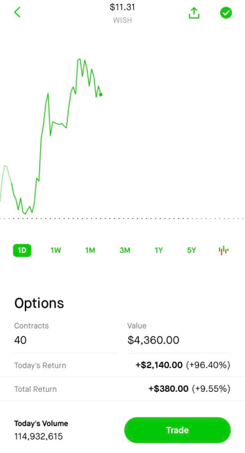Screen dimensions: 245x453
Task: Switch chart to 1M range
Action: point(90,250)
